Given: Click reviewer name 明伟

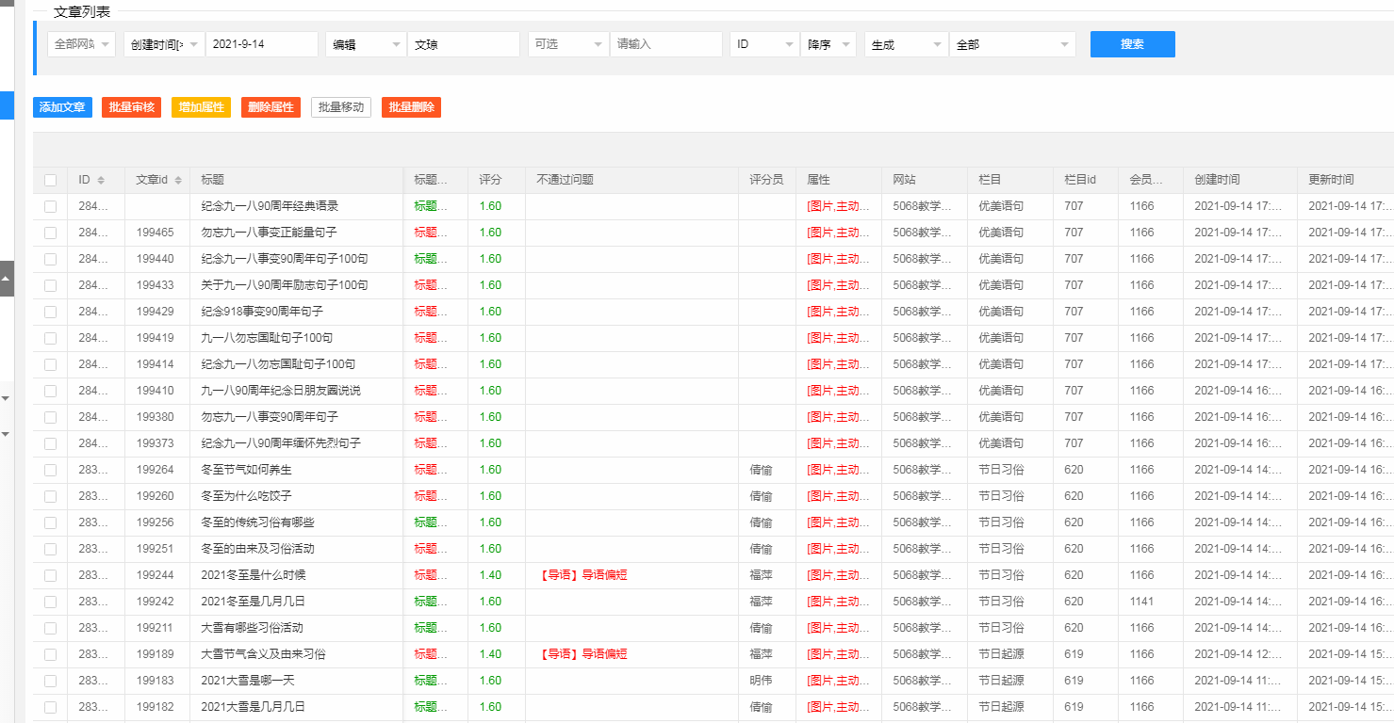Looking at the screenshot, I should tap(761, 681).
